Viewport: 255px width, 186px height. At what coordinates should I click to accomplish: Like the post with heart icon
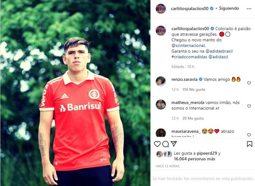click(x=157, y=144)
